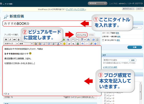Open the 文字サイズ font size dropdown
Viewport: 144px width, 104px height.
coord(11,44)
